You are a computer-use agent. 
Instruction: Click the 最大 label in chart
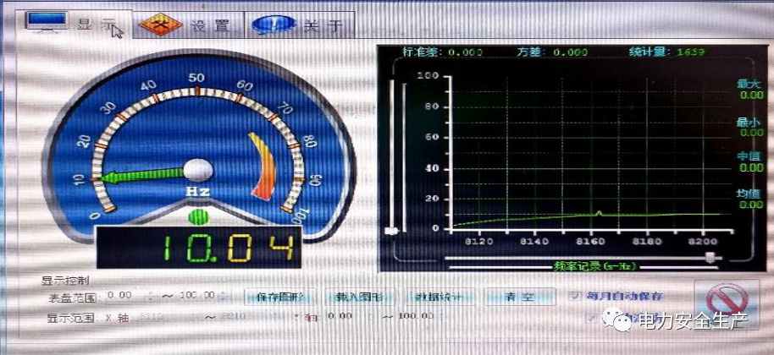(x=749, y=83)
